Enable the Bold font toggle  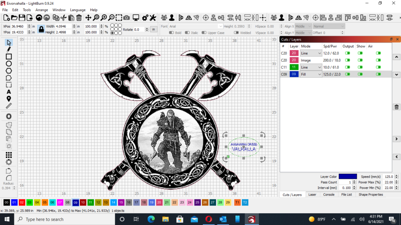tap(175, 33)
